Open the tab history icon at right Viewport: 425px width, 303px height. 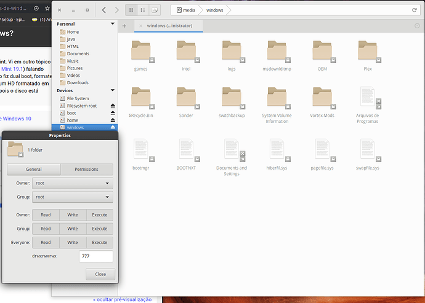417,26
